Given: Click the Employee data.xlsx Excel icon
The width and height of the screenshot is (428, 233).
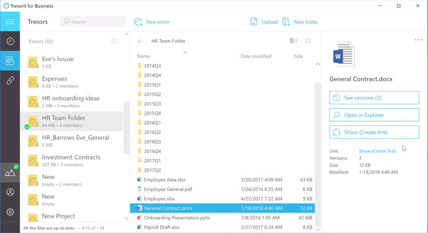Looking at the screenshot, I should (140, 180).
